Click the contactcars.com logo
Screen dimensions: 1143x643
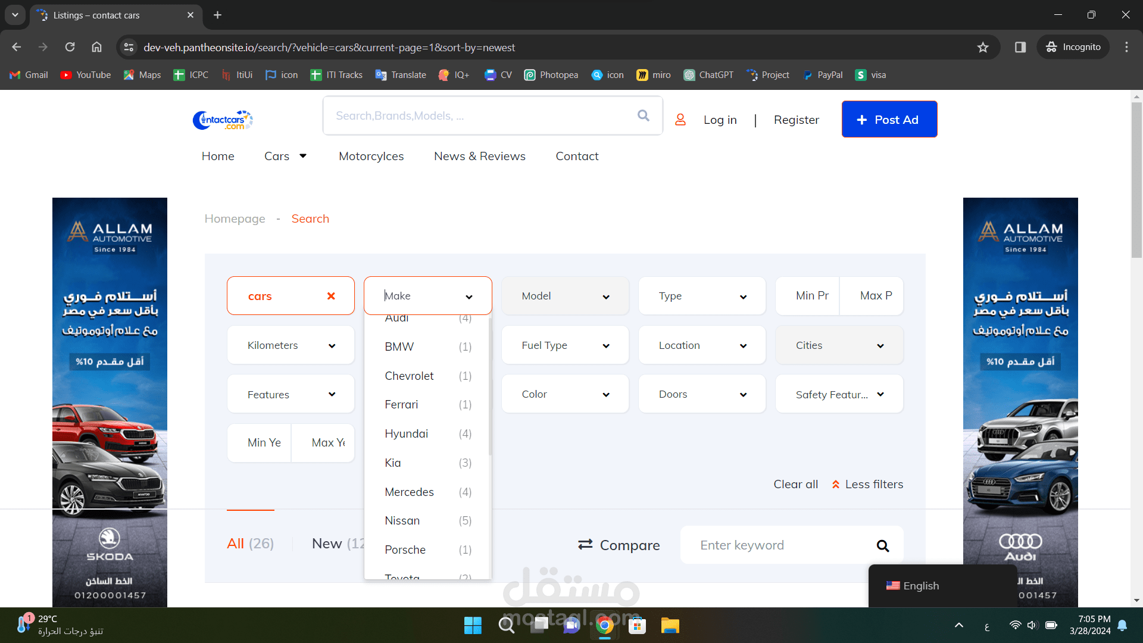click(x=223, y=120)
